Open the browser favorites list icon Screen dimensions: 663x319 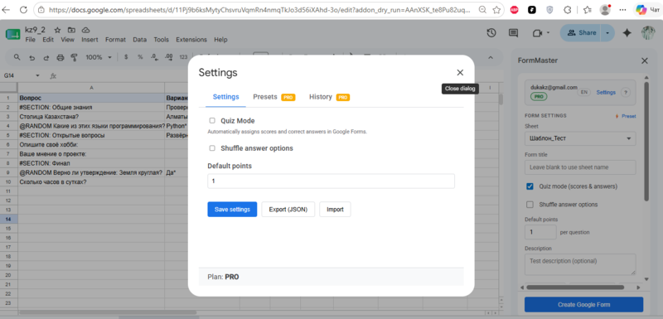tap(587, 10)
